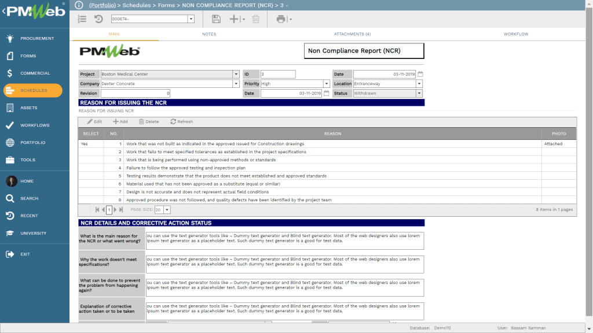The width and height of the screenshot is (593, 333).
Task: Click the record list icon beside record number
Action: click(82, 18)
